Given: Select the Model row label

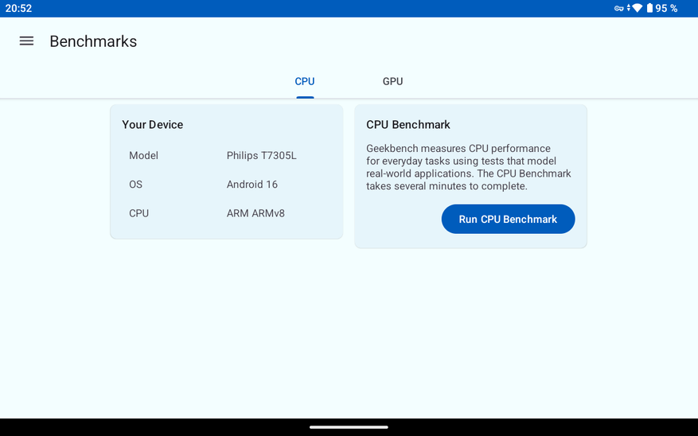Looking at the screenshot, I should coord(144,156).
